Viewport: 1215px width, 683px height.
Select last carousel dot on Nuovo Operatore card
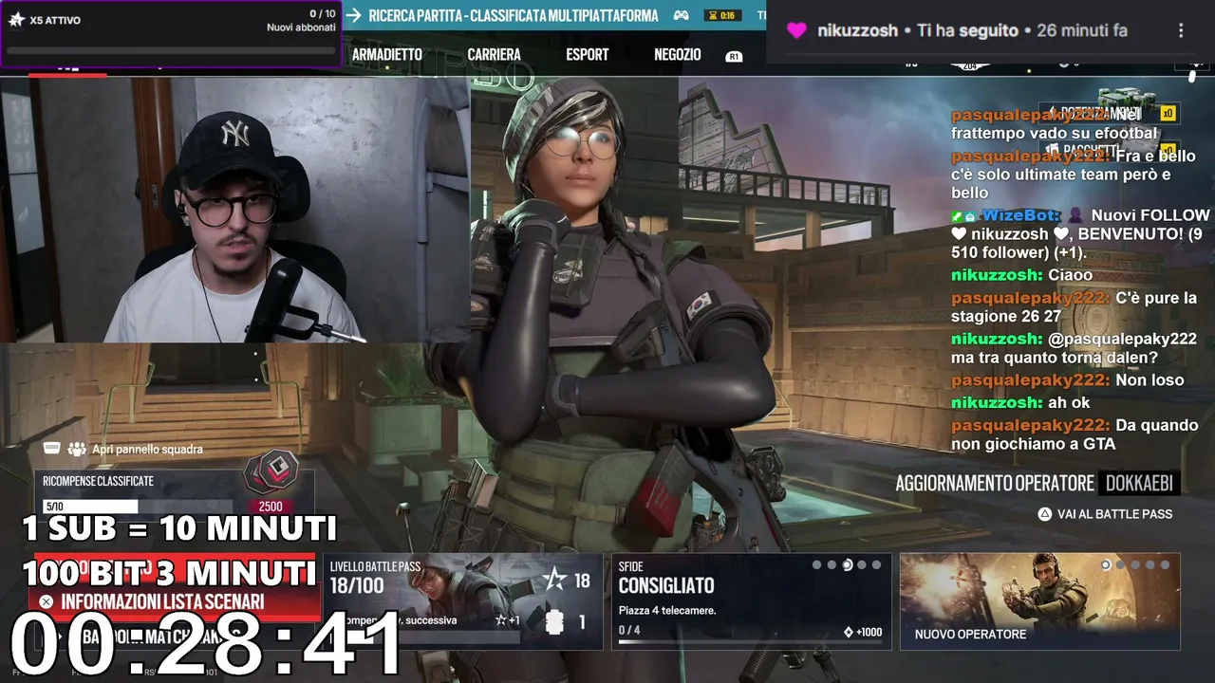(1165, 565)
